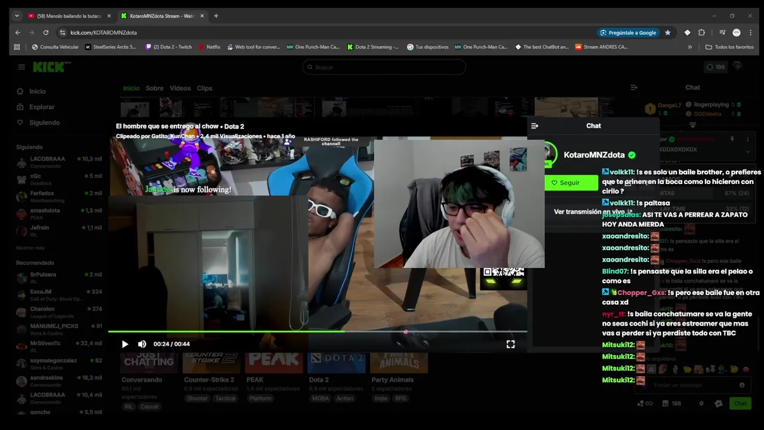Open browser tab search dropdown arrow

[17, 16]
